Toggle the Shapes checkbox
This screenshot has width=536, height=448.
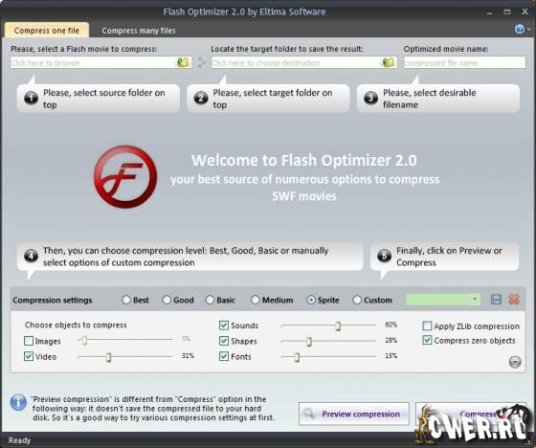224,341
